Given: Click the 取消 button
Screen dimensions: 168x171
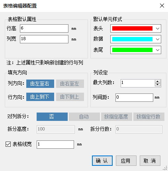Looking at the screenshot, I should click(x=150, y=161).
